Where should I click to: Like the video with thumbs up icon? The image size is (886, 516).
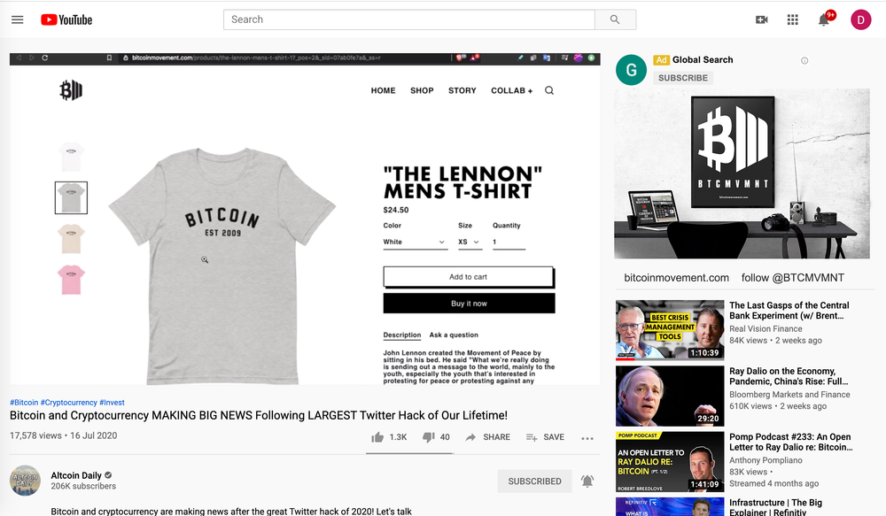[x=377, y=437]
